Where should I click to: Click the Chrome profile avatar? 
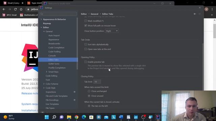coord(206,9)
